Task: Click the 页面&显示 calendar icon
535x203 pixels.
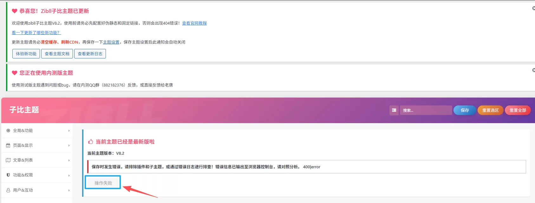Action: click(8, 145)
